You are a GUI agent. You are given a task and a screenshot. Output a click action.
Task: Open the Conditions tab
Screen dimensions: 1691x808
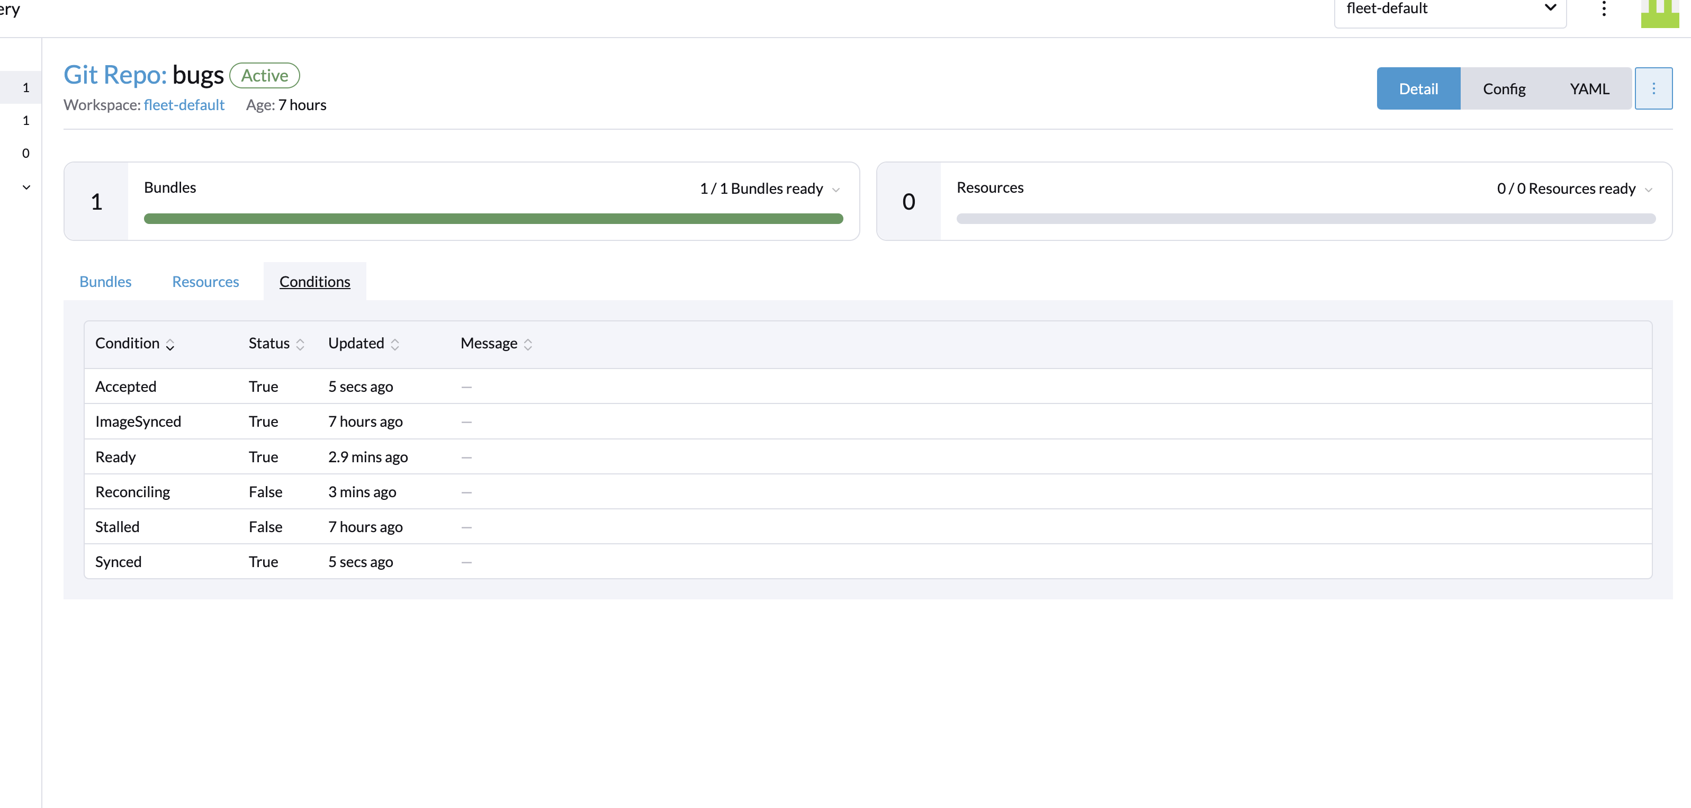pos(314,281)
